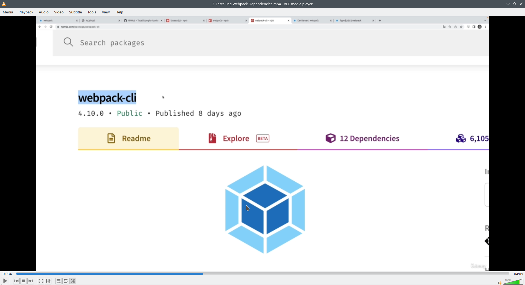This screenshot has height=285, width=525.
Task: Click the green Public label
Action: [130, 113]
